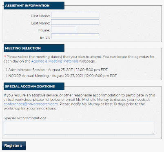This screenshot has width=164, height=152.
Task: Click inside the Special Accommodations text area
Action: point(79,128)
